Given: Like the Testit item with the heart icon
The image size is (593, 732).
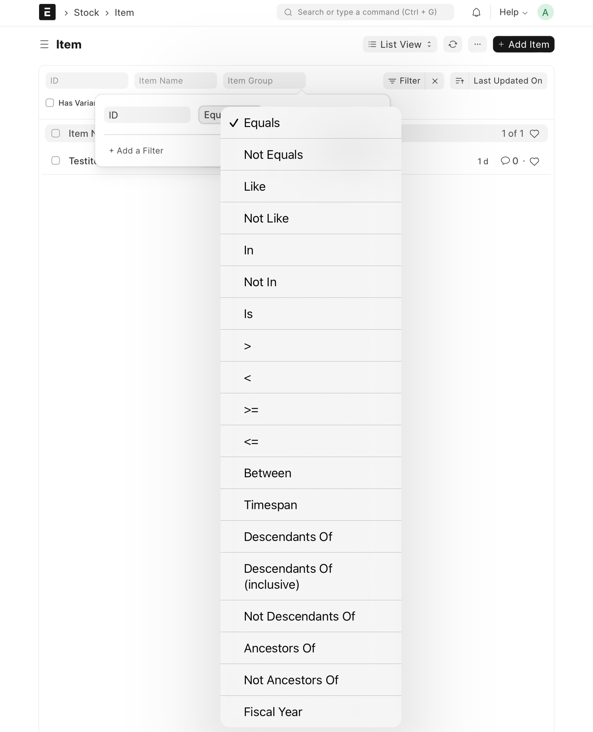Looking at the screenshot, I should [535, 161].
